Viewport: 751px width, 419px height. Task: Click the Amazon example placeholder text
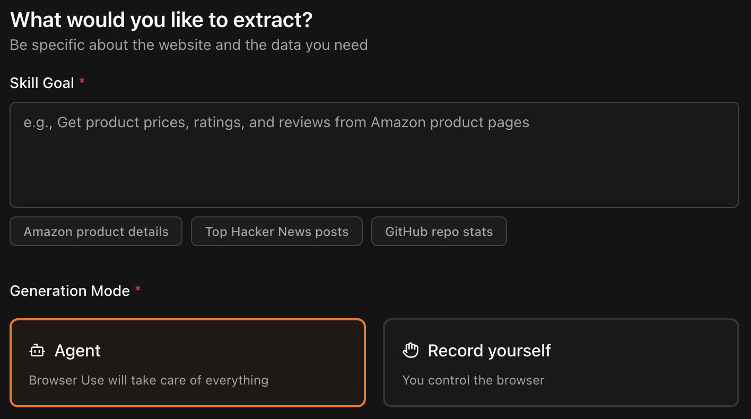276,123
